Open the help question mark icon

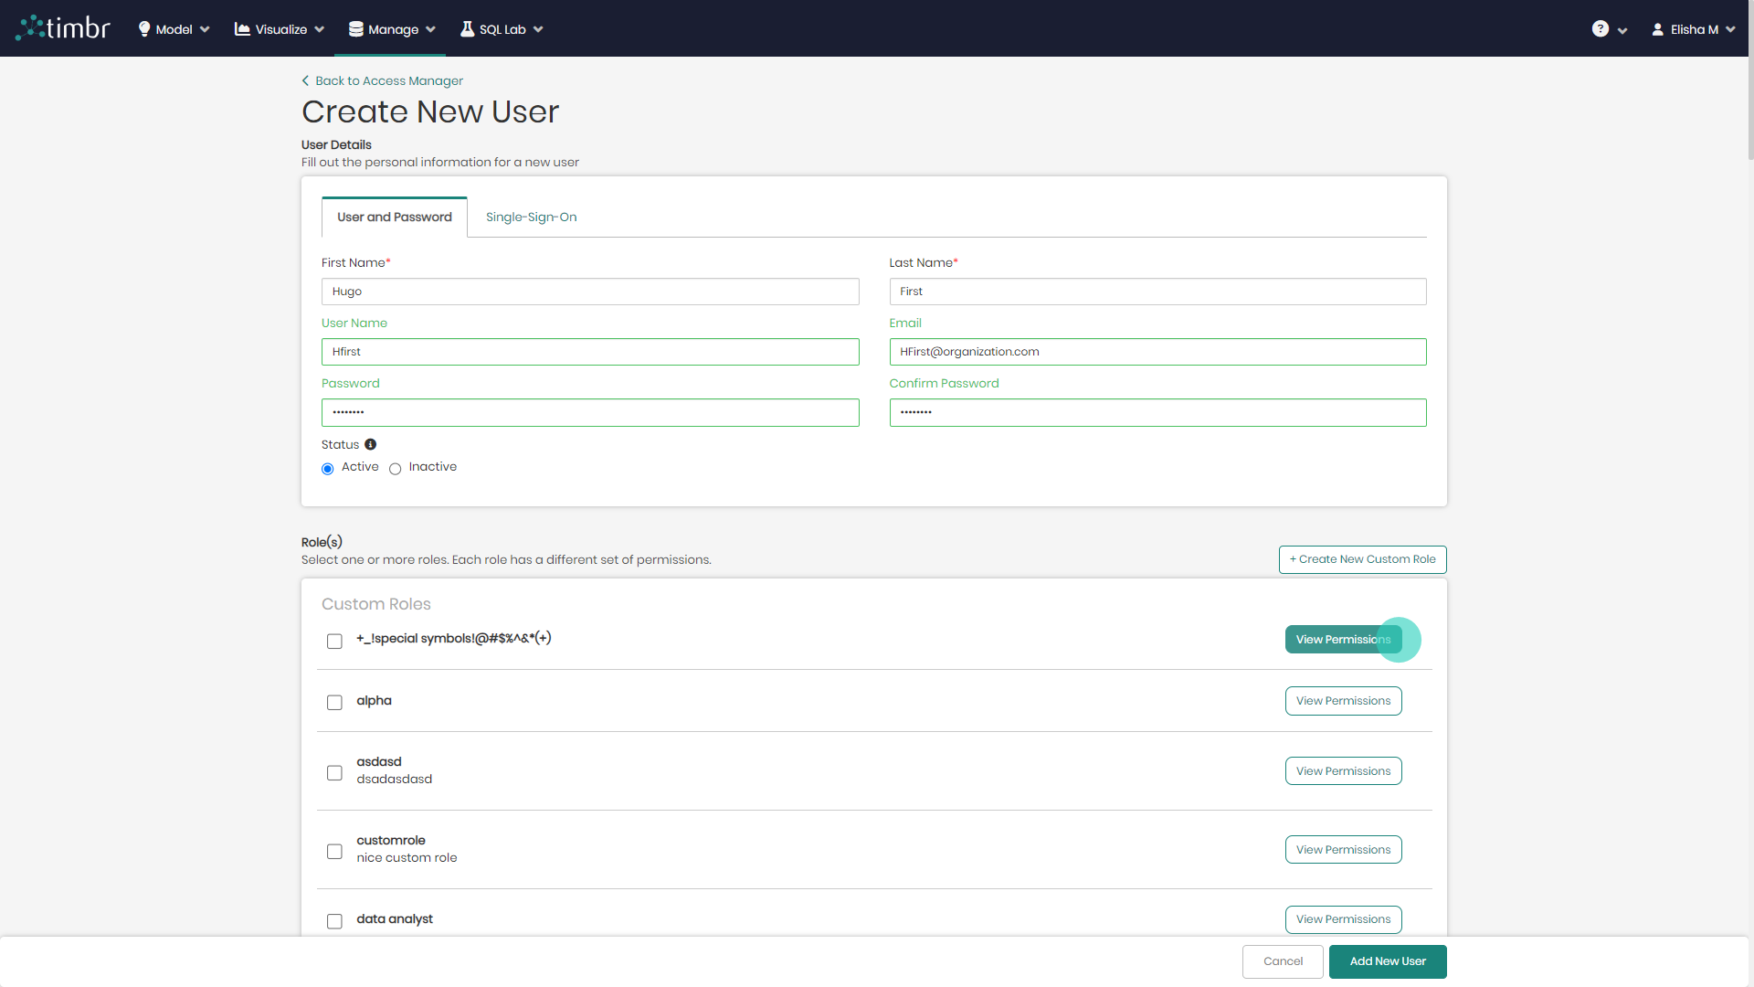pyautogui.click(x=1601, y=28)
